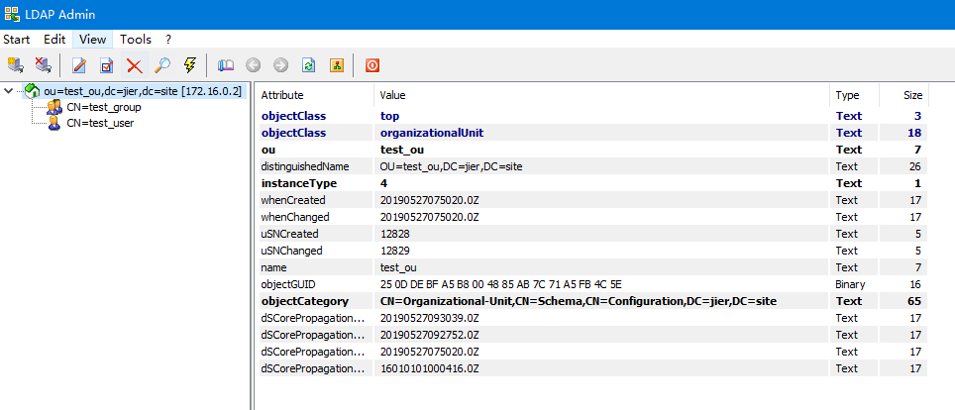Open Search with the magnifier icon
The height and width of the screenshot is (410, 955).
(162, 64)
